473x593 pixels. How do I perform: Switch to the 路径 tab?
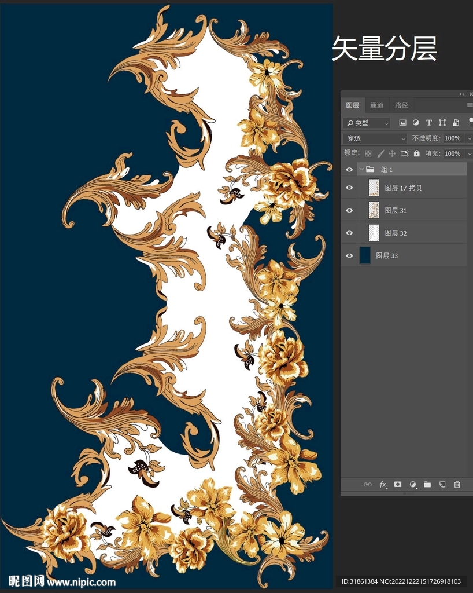click(x=401, y=105)
